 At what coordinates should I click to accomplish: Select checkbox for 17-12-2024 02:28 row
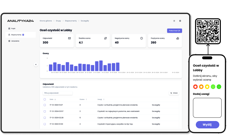click(45, 118)
